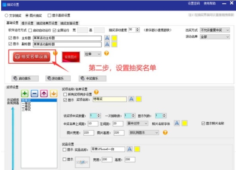Click yellow color swatch for 副标题
The height and width of the screenshot is (170, 236).
click(x=114, y=44)
